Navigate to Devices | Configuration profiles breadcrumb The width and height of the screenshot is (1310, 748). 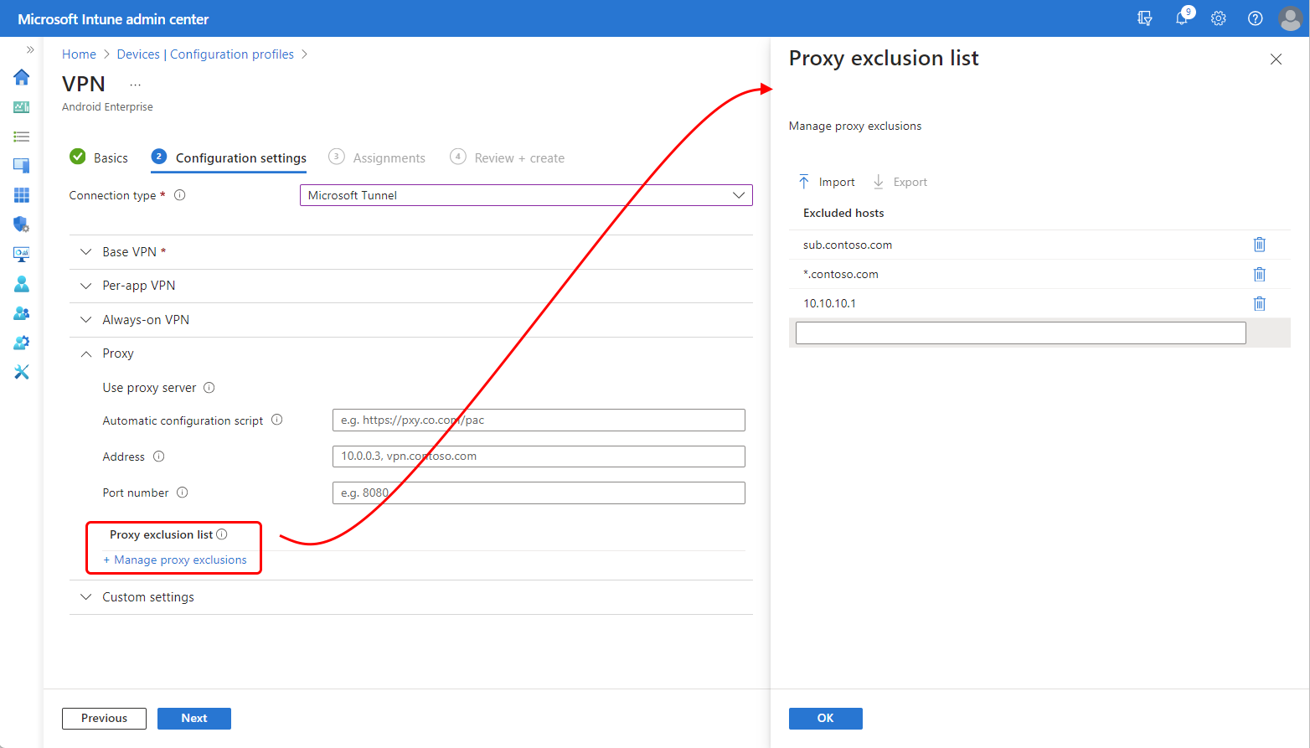(x=205, y=54)
